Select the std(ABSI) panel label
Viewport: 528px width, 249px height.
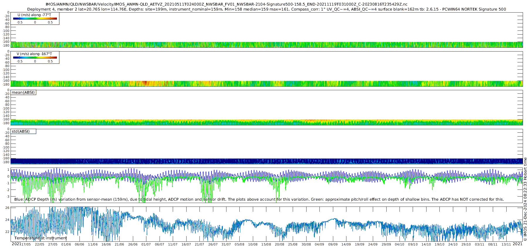point(21,132)
